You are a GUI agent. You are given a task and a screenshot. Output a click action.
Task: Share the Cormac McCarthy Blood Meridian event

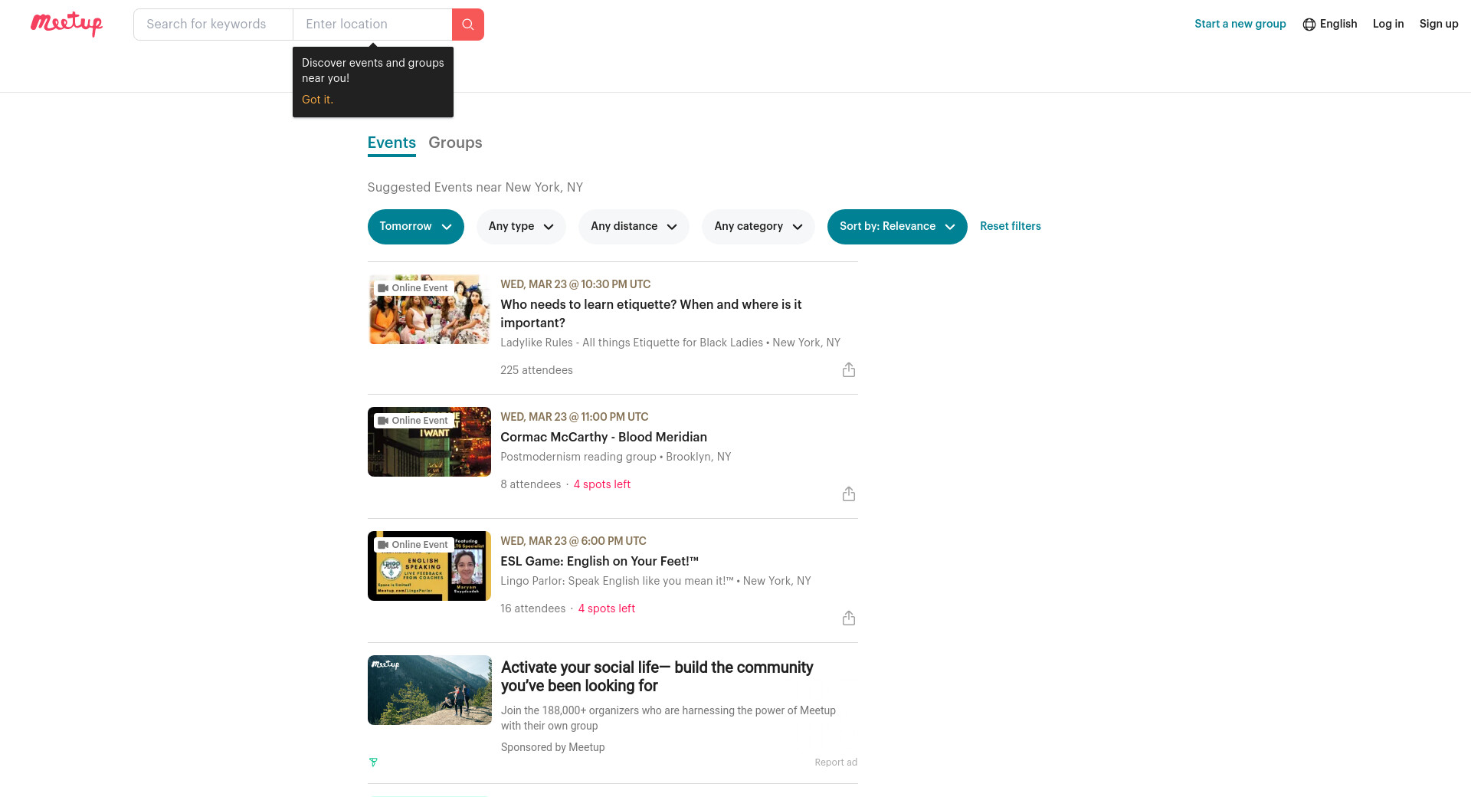(x=849, y=494)
